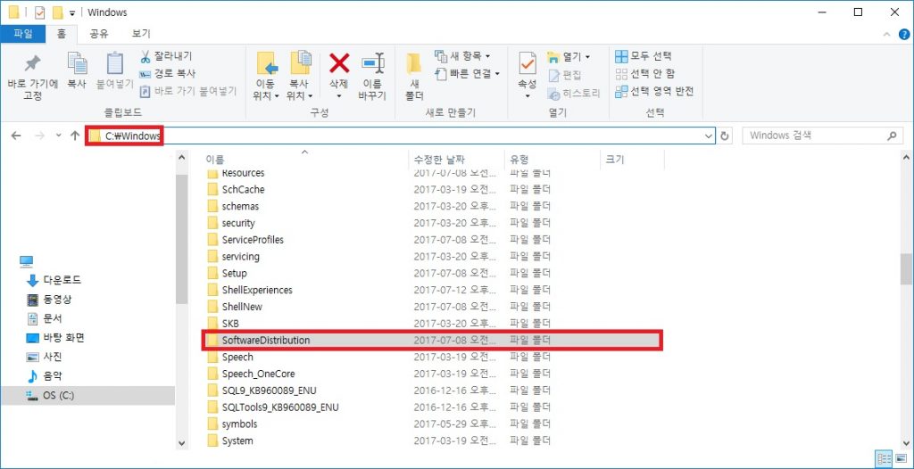Screen dimensions: 914x469
Task: Switch to large icons view in status bar
Action: coord(901,458)
